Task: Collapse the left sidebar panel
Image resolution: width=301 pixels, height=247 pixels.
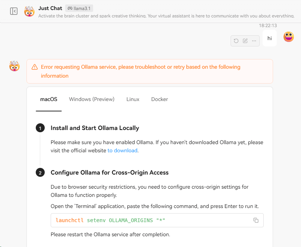Action: tap(14, 11)
